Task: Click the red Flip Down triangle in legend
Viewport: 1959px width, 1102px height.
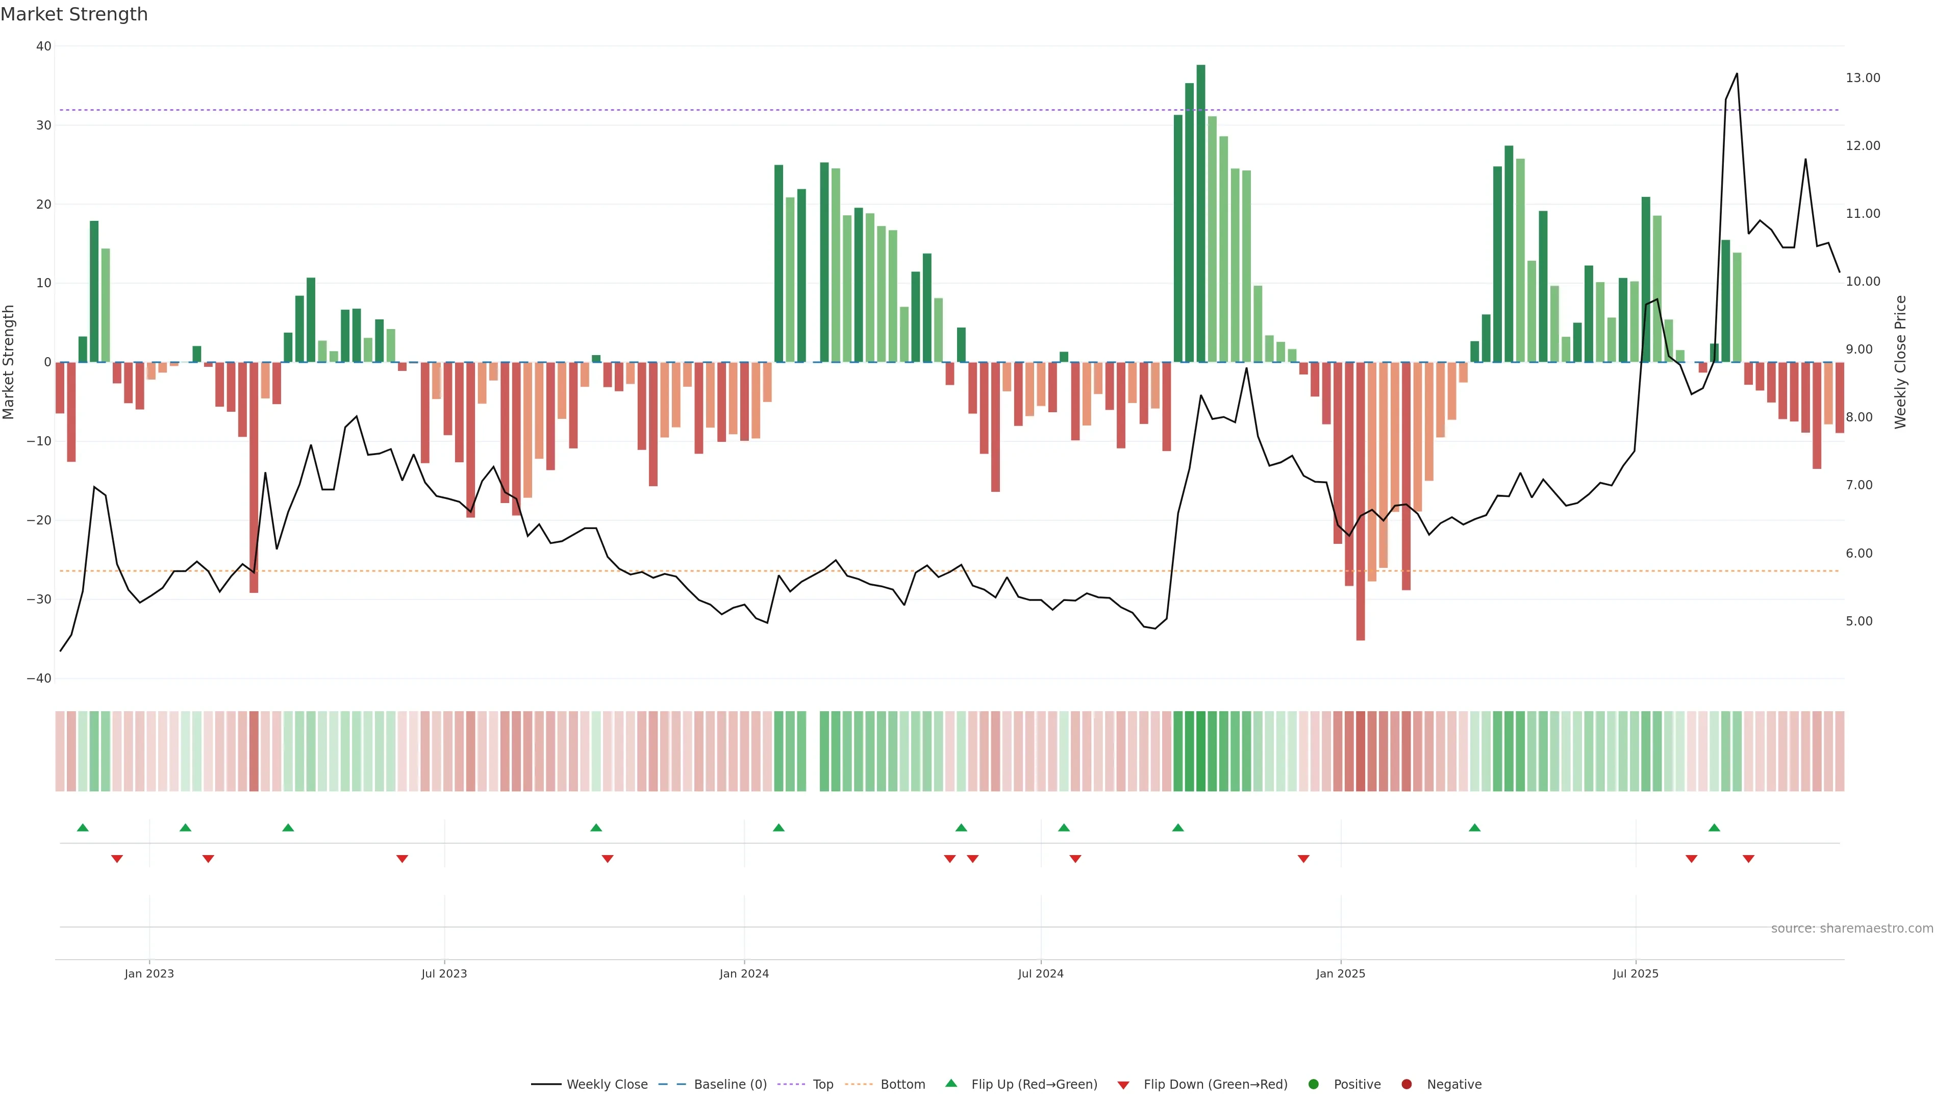Action: [x=1123, y=1085]
